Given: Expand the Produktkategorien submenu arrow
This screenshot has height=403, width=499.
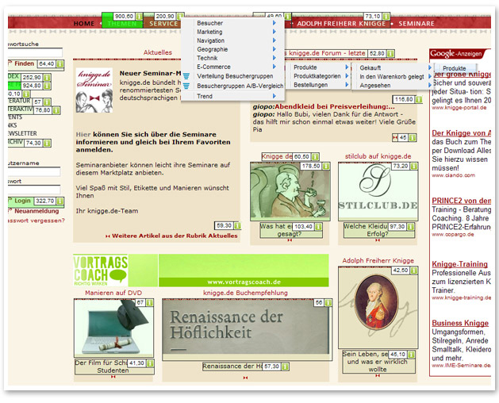Looking at the screenshot, I should 347,76.
